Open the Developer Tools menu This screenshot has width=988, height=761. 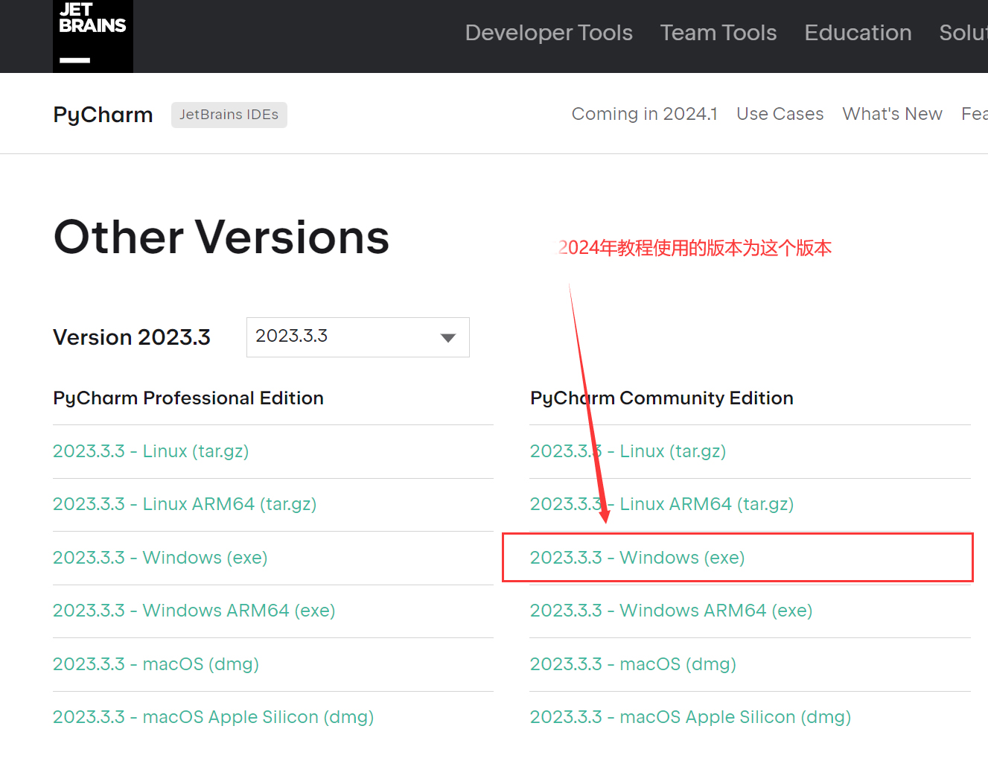549,33
